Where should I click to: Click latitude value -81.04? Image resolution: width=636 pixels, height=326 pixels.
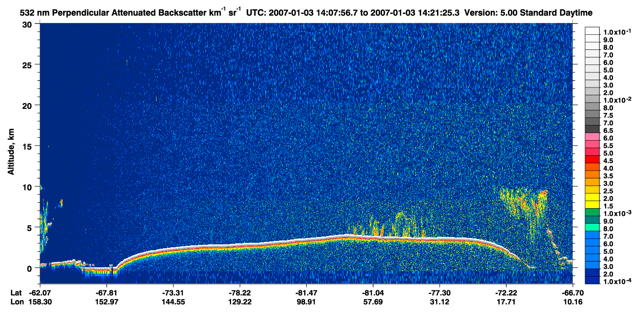pos(373,293)
